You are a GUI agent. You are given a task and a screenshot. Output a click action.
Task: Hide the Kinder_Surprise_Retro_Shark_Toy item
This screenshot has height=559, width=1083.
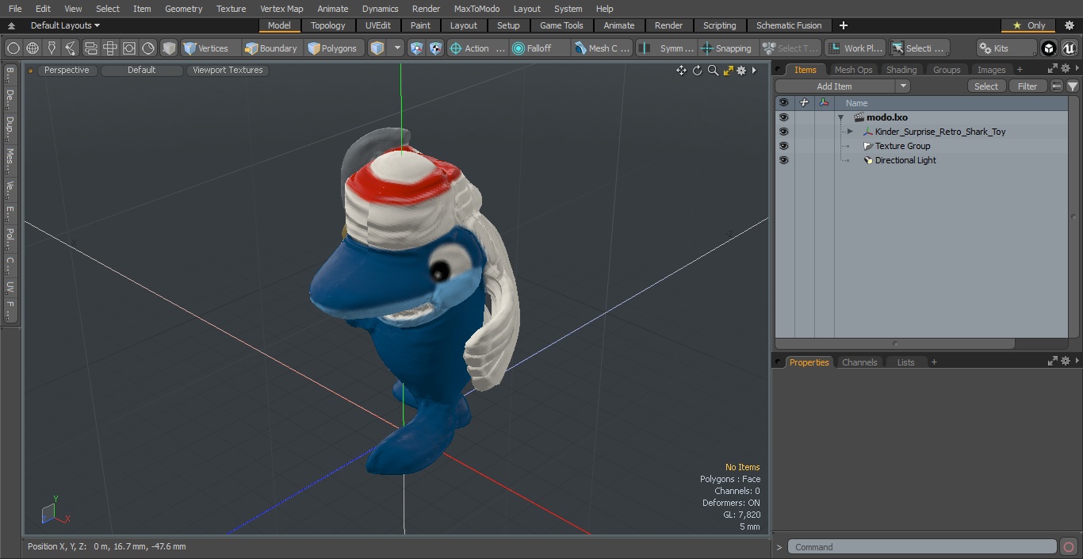click(783, 132)
